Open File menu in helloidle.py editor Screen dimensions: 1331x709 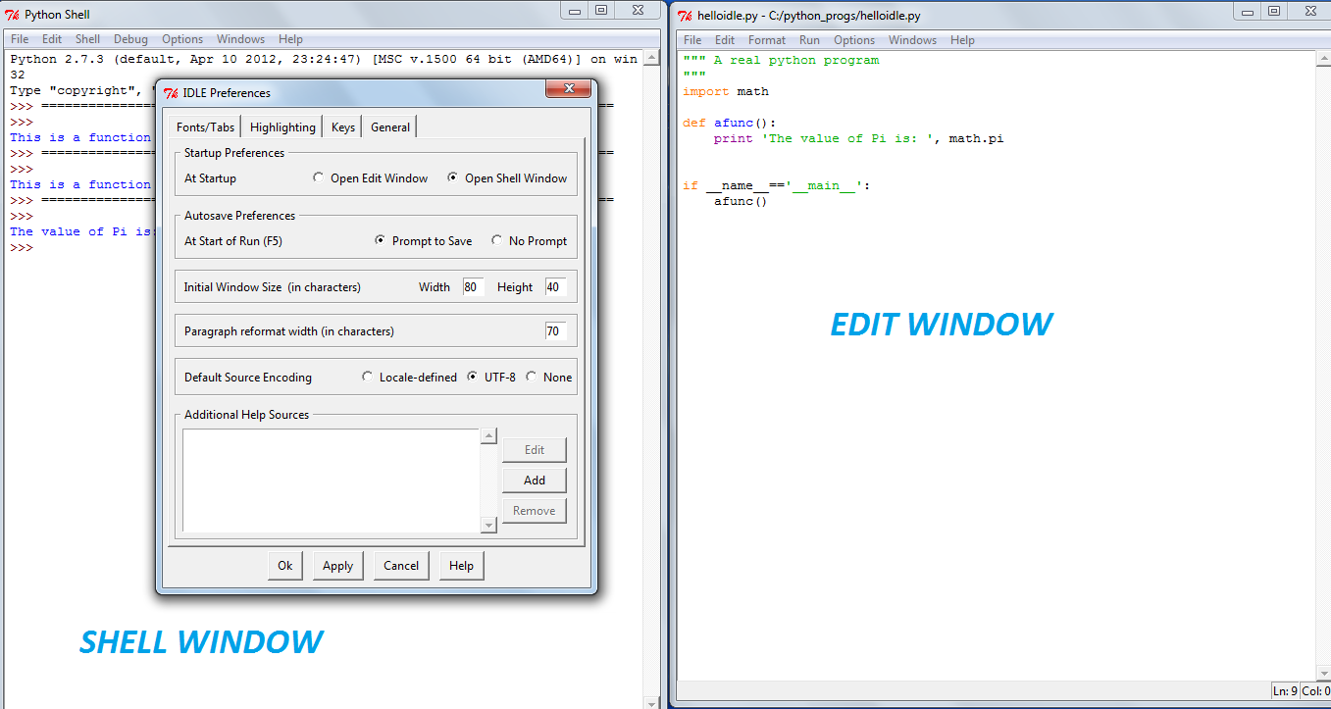692,40
